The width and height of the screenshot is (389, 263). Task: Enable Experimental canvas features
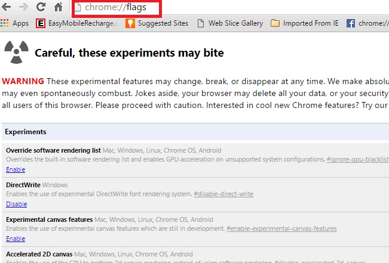tap(16, 239)
